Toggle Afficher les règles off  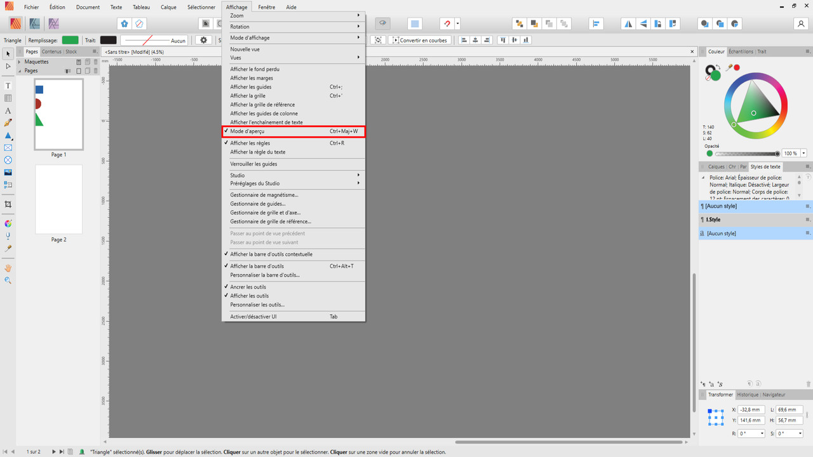tap(293, 143)
